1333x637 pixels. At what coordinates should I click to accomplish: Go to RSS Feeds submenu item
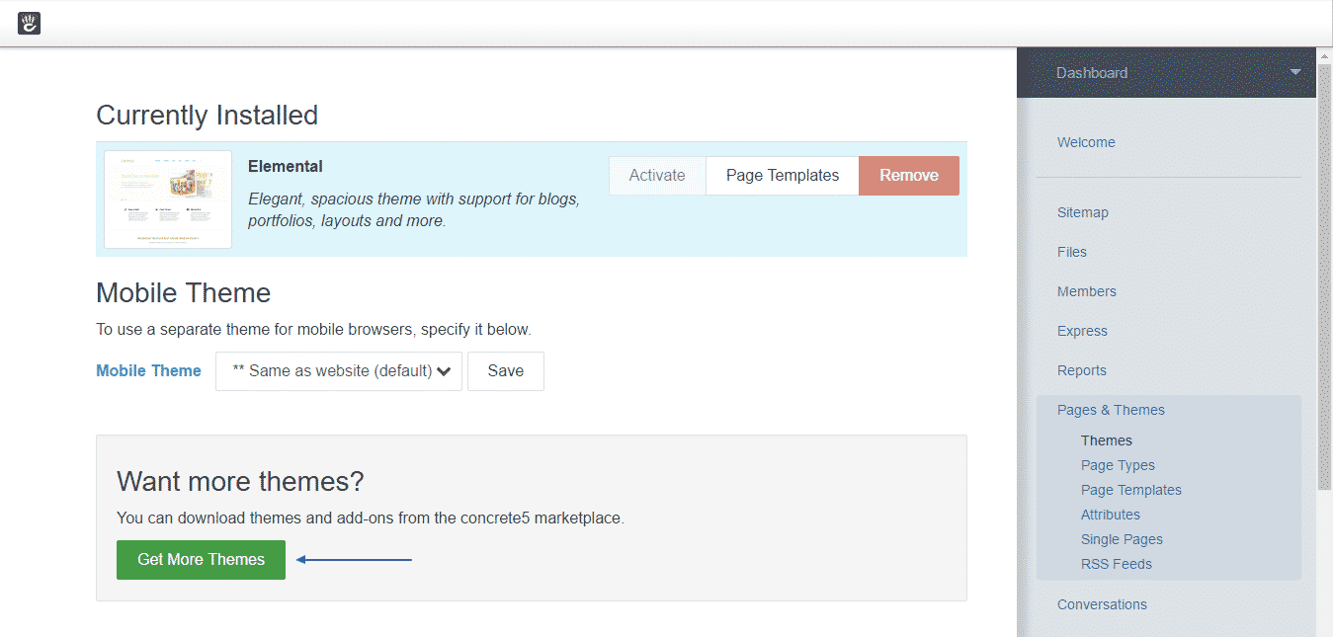coord(1116,564)
